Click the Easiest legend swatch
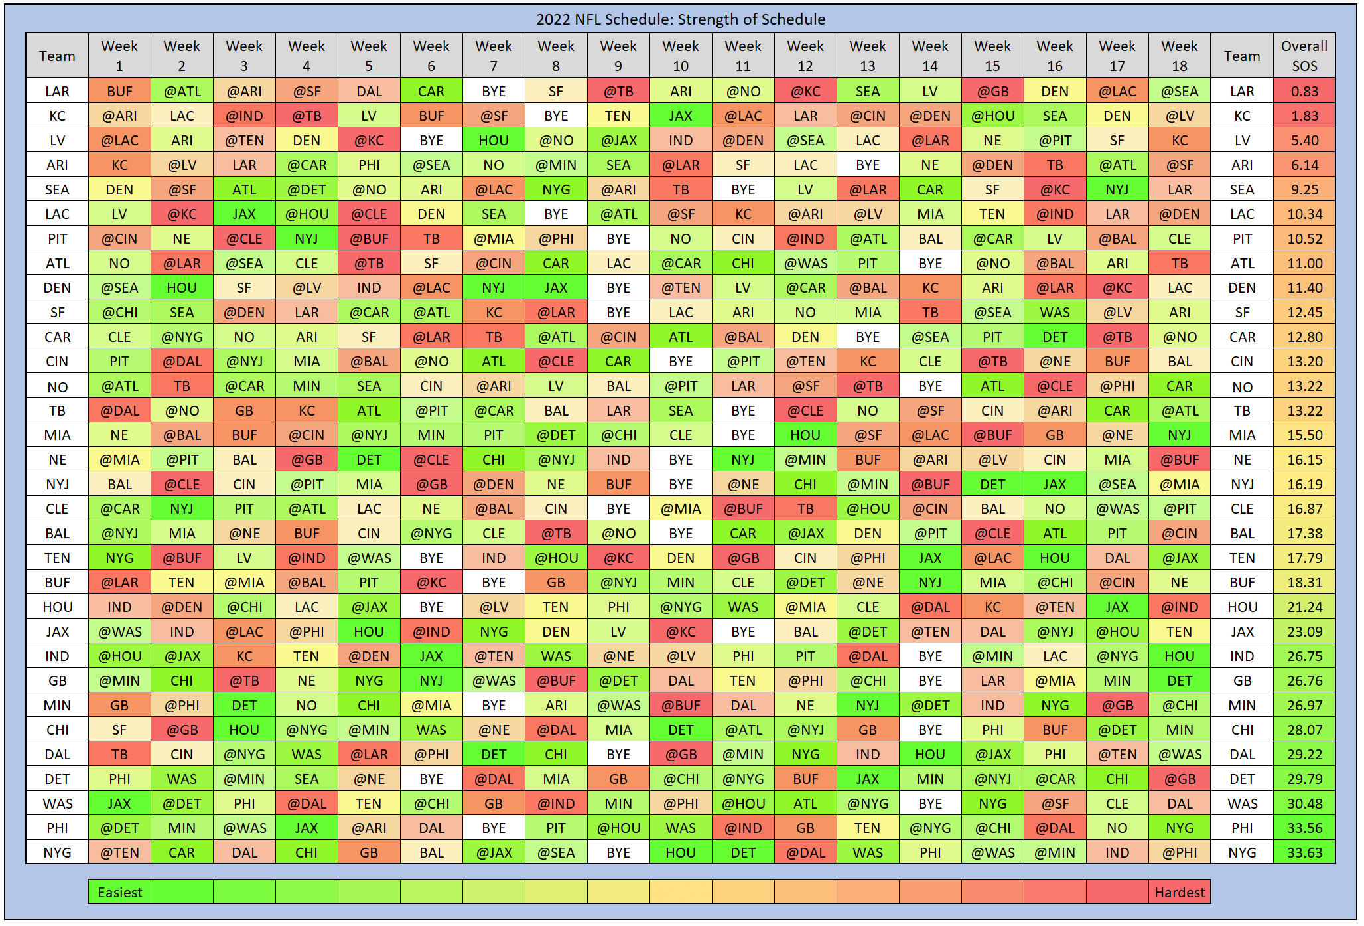 119,892
